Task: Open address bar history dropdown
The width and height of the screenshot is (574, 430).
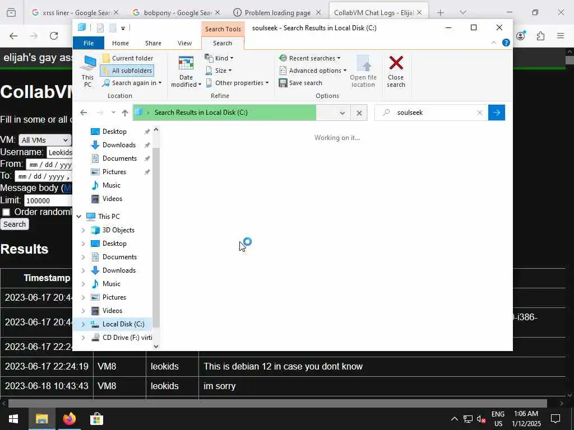Action: coord(342,113)
